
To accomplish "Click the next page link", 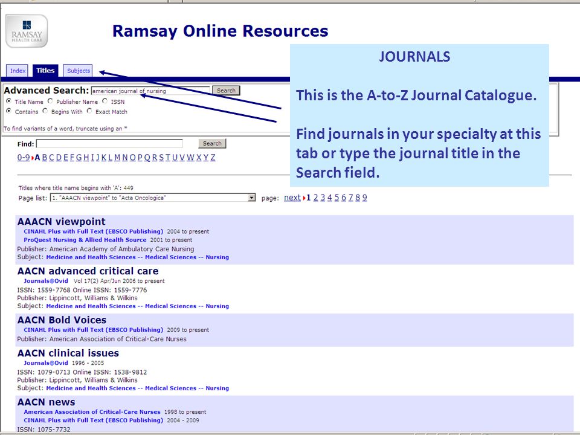I will [292, 198].
